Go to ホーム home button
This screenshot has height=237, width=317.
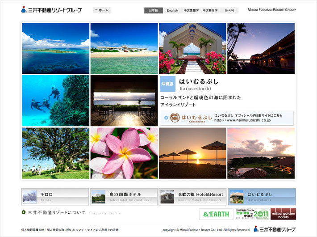coord(102,10)
